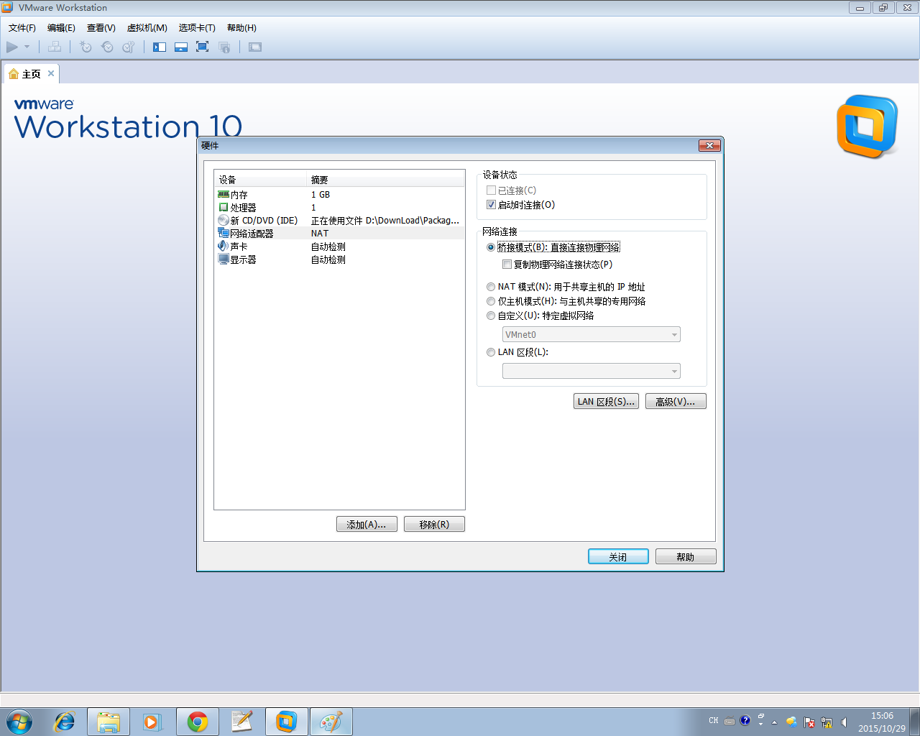Toggle the library sidebar view icon
Viewport: 920px width, 736px height.
160,47
